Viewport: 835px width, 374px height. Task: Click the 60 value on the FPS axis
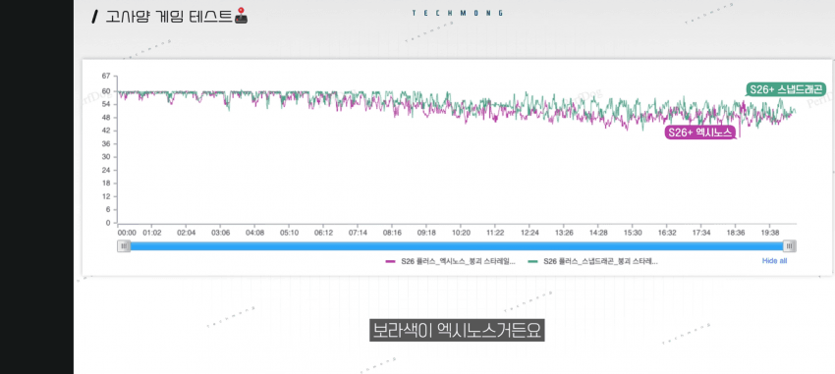tap(105, 91)
